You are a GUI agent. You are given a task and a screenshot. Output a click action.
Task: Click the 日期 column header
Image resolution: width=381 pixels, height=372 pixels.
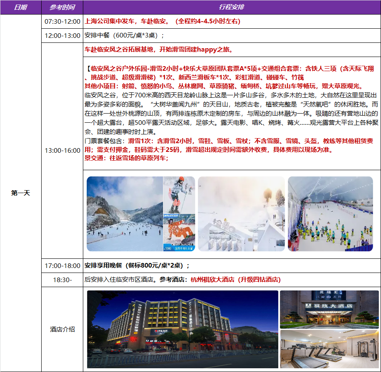[x=20, y=7]
